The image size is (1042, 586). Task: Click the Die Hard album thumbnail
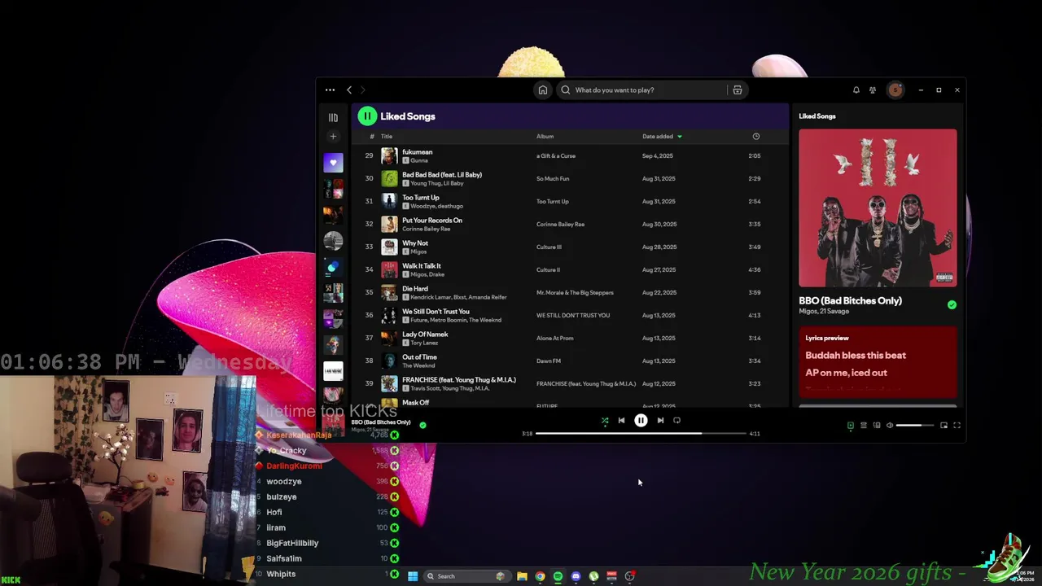click(389, 293)
